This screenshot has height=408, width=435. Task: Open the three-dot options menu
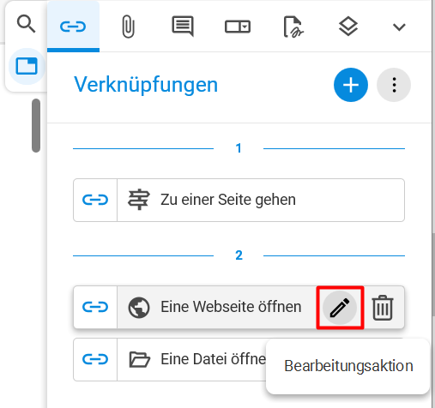(394, 85)
